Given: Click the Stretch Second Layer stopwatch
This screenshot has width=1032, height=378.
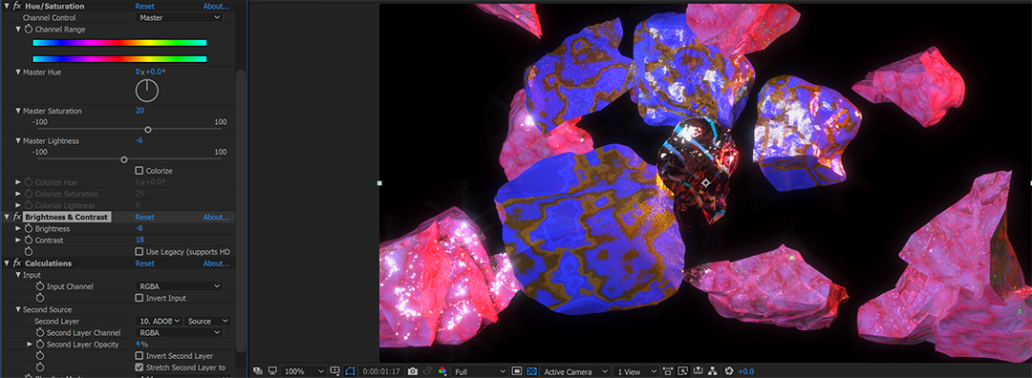Looking at the screenshot, I should tap(39, 367).
